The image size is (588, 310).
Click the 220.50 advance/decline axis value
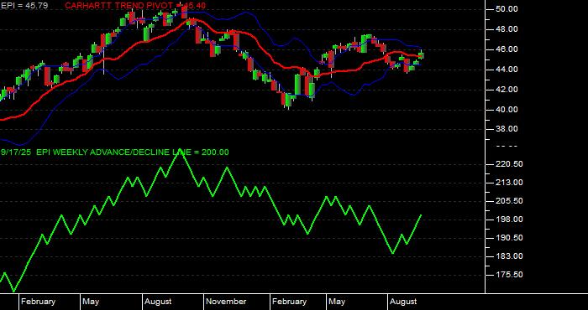pyautogui.click(x=509, y=164)
